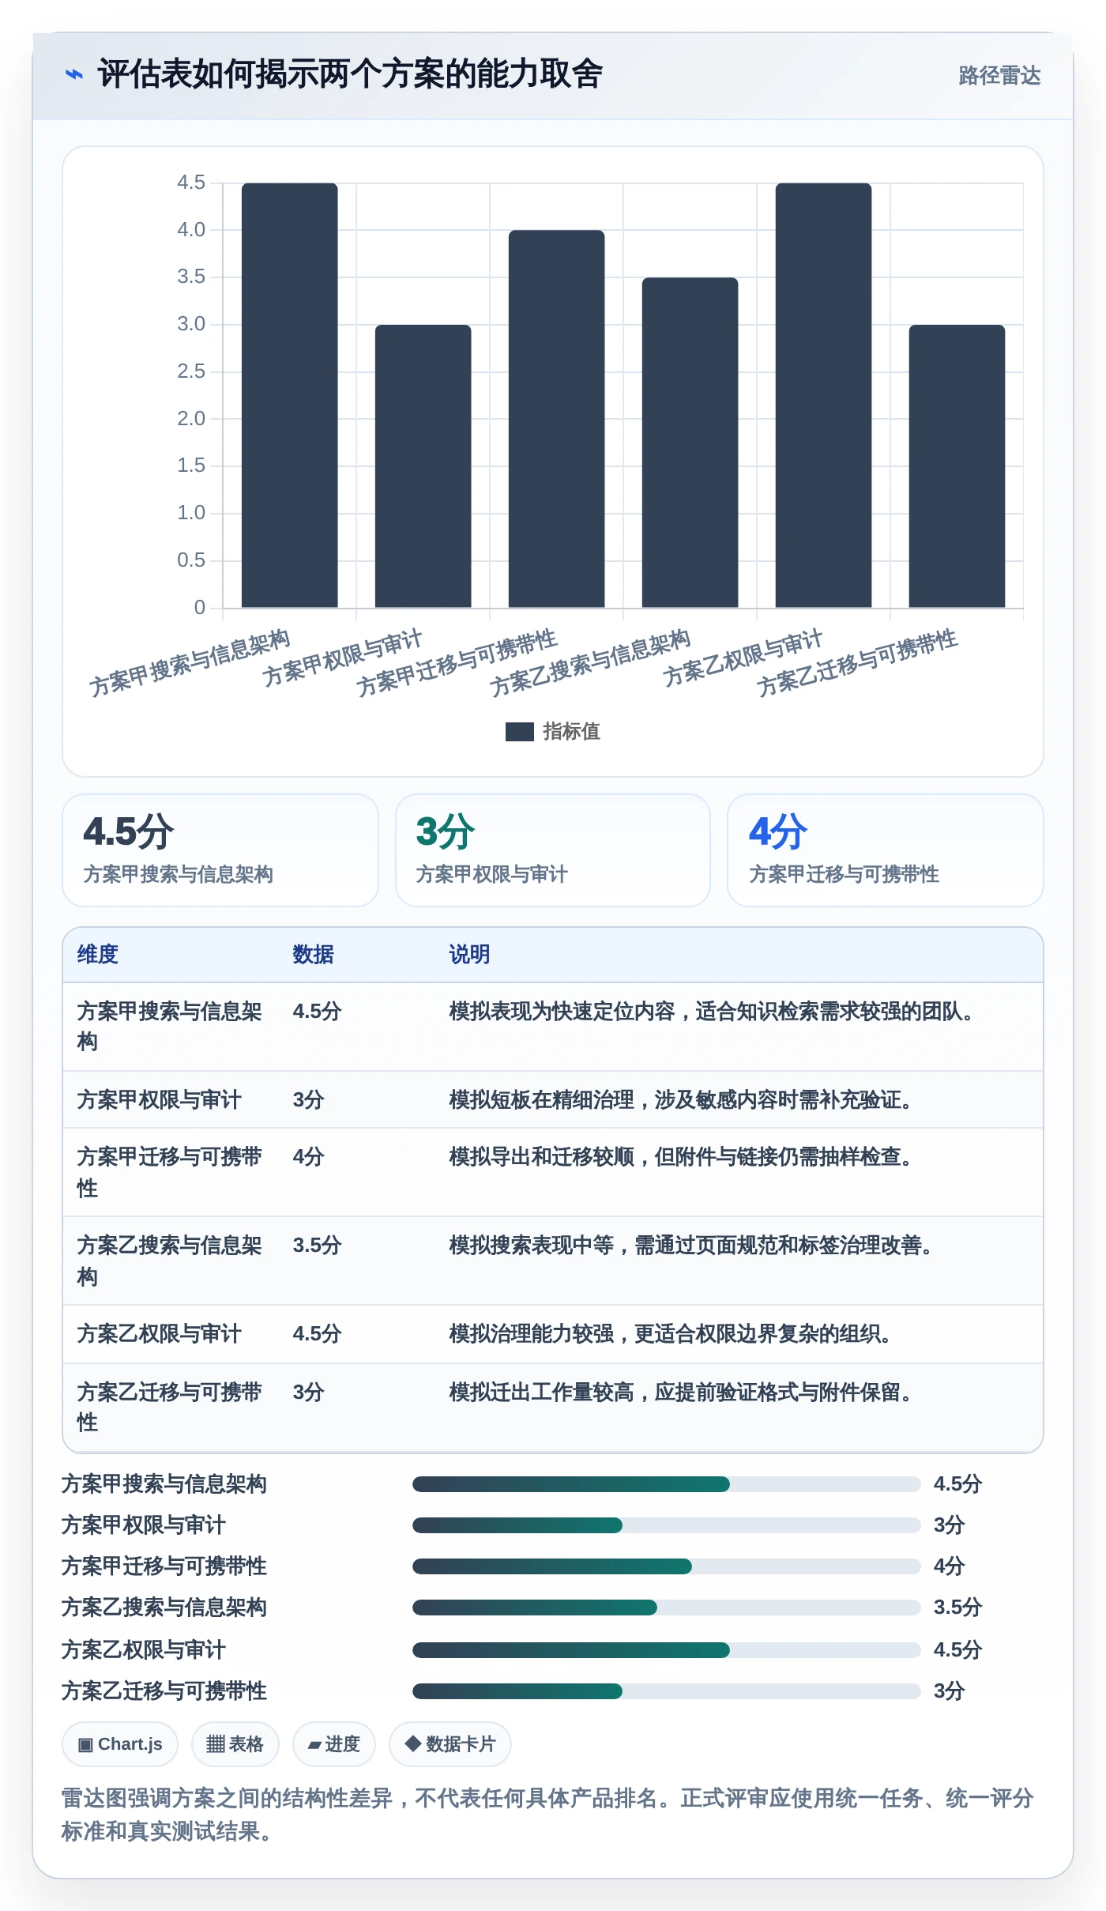Click y-axis tick label 4.5
Screen dimensions: 1106x1911
click(191, 183)
